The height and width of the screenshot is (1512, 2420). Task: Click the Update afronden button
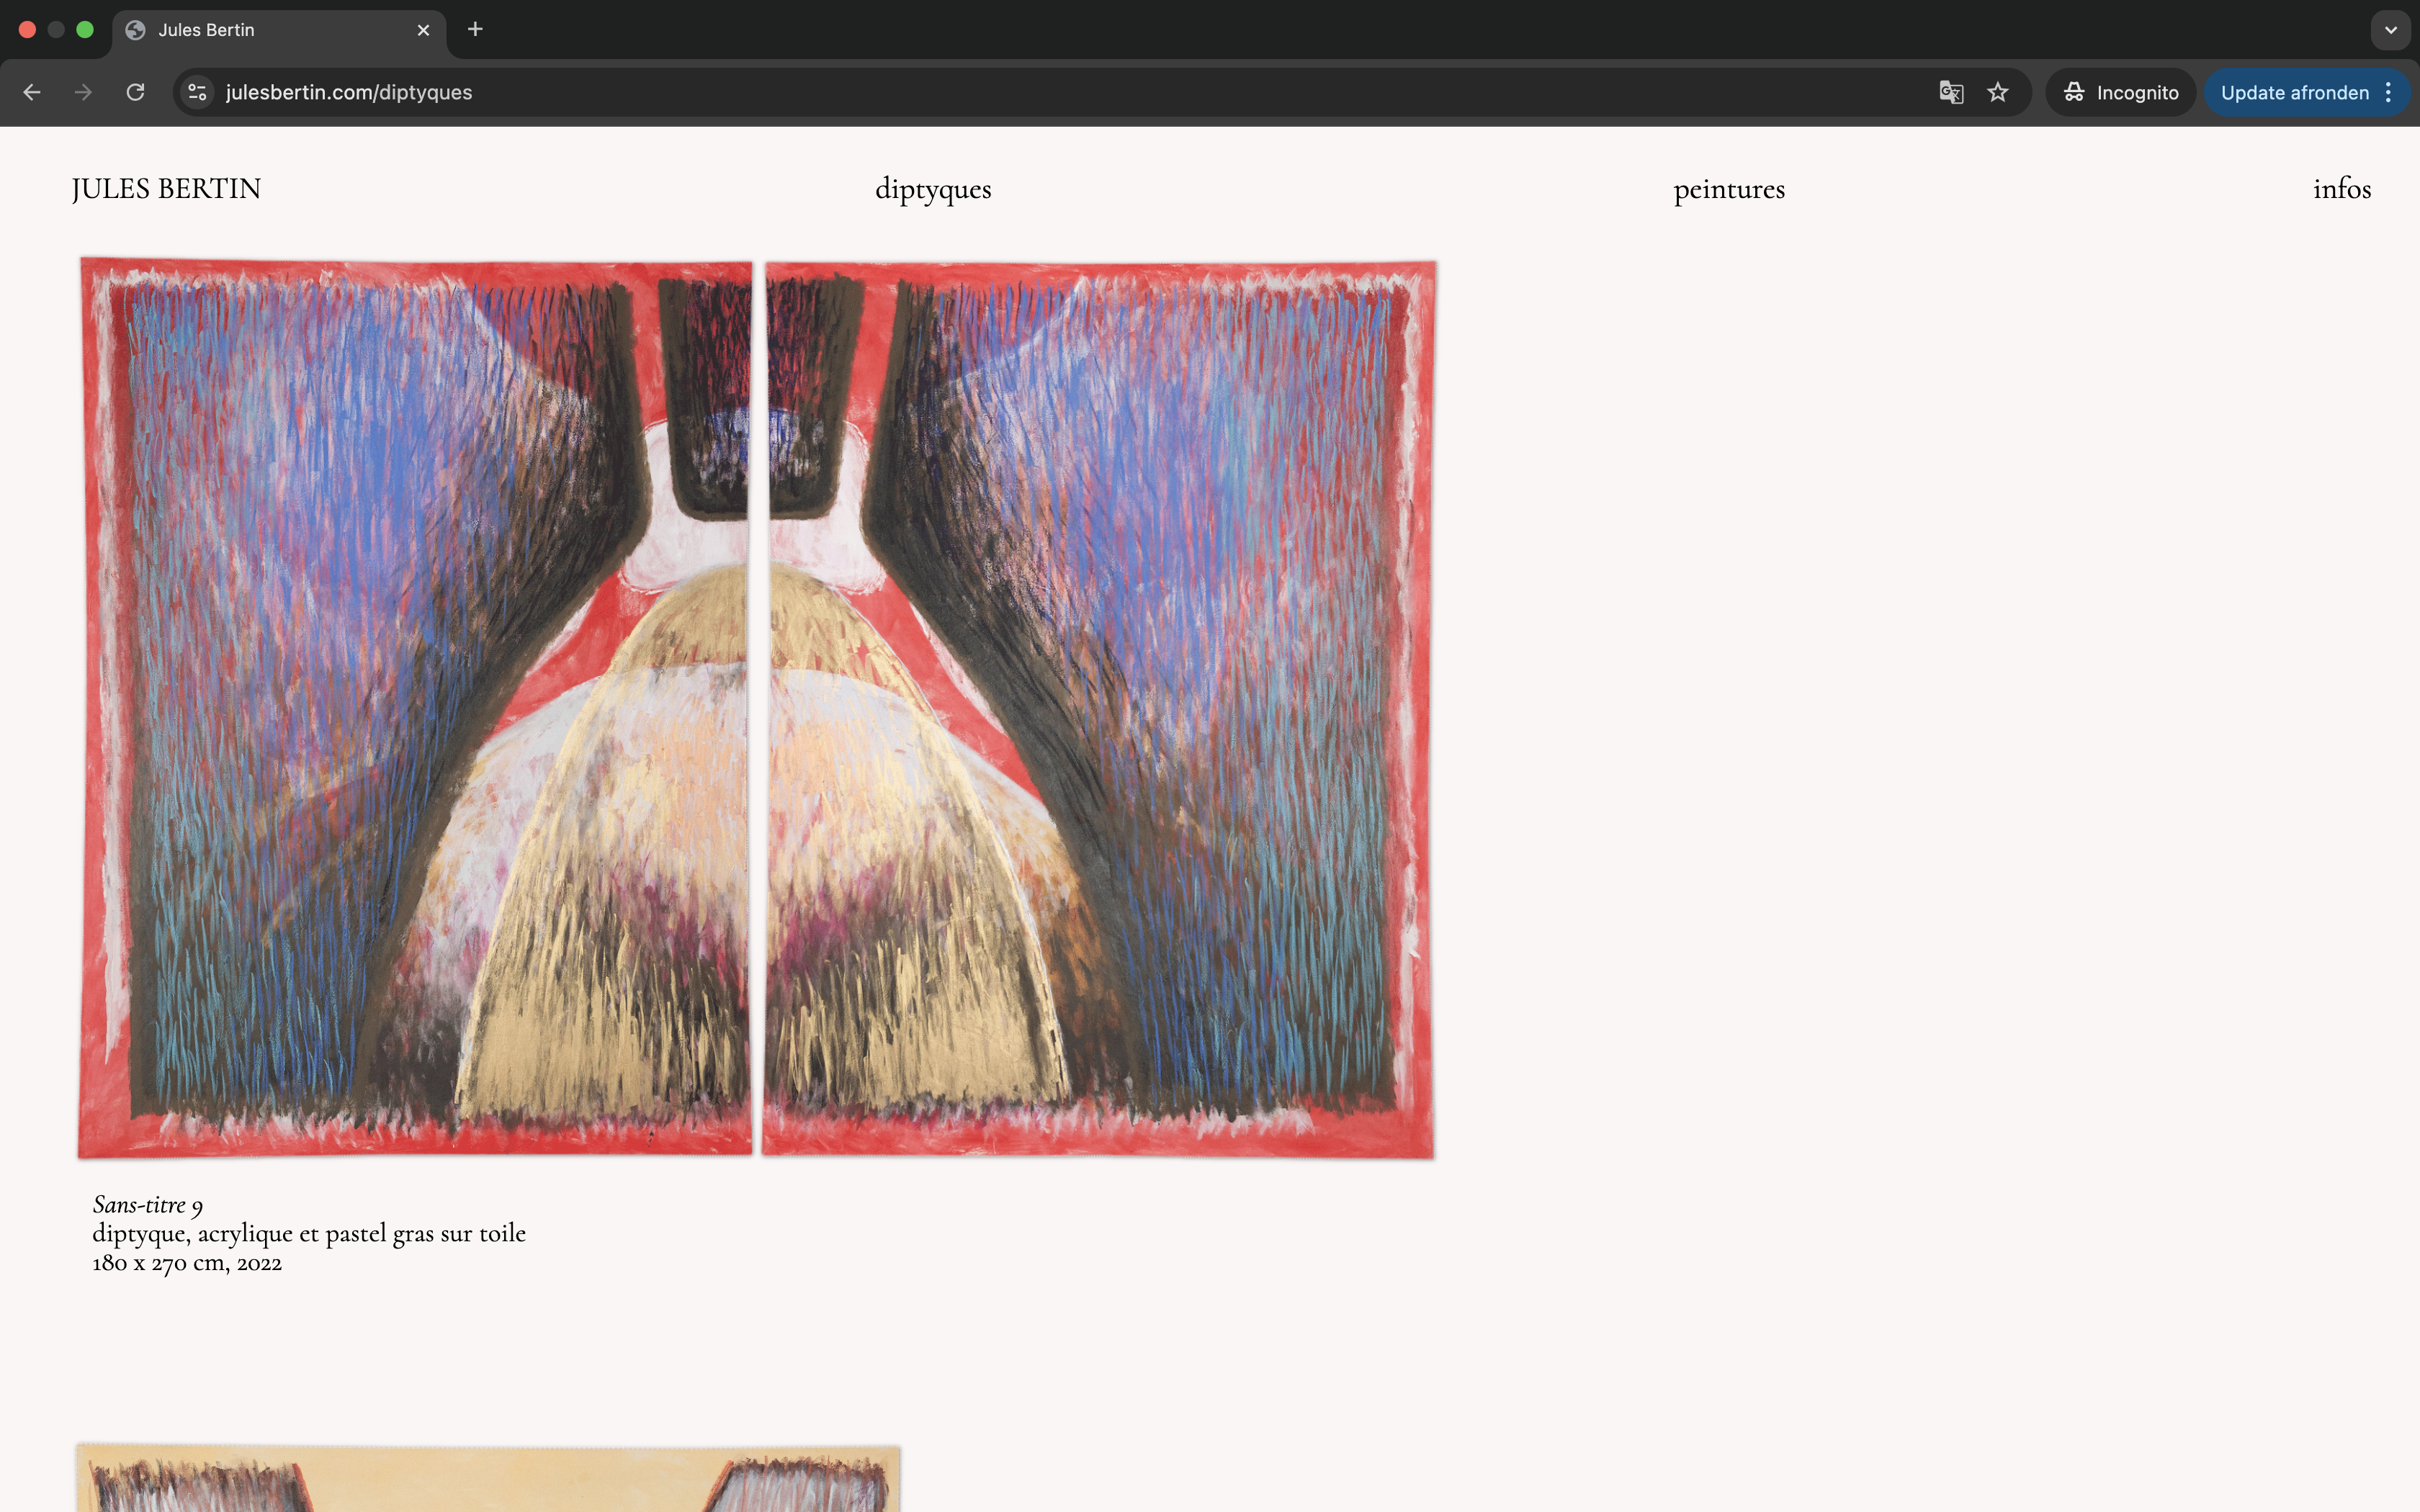[2294, 92]
